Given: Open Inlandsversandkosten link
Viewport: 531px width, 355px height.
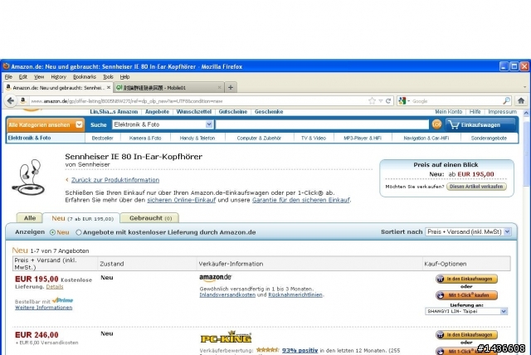Looking at the screenshot, I should (x=227, y=294).
